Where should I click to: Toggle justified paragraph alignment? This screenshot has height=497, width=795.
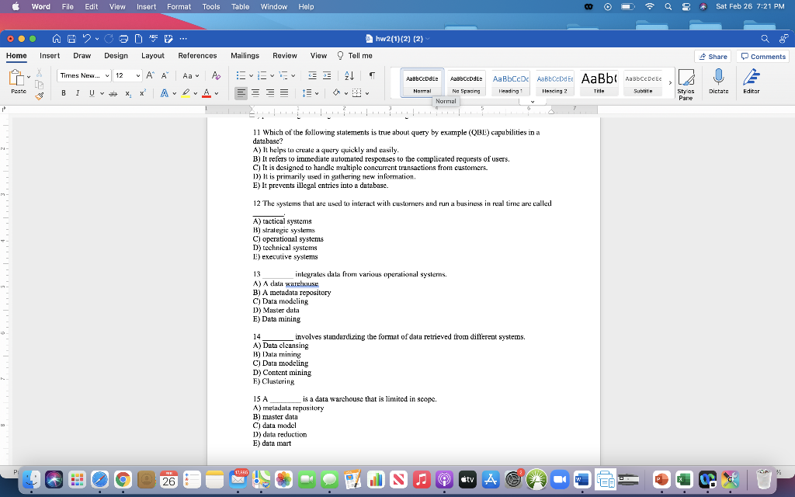pos(283,92)
